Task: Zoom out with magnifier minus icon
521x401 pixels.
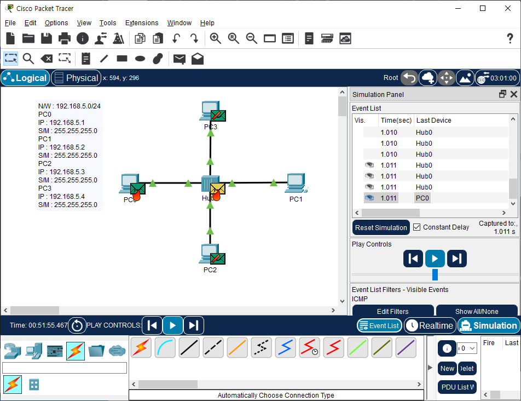Action: coord(252,38)
